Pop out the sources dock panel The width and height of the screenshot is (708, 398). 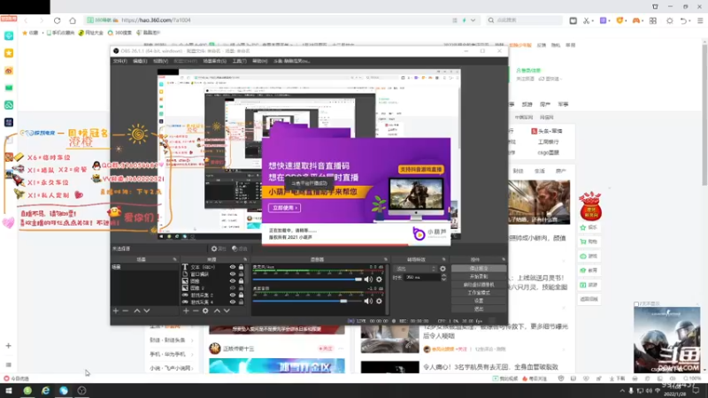point(245,259)
